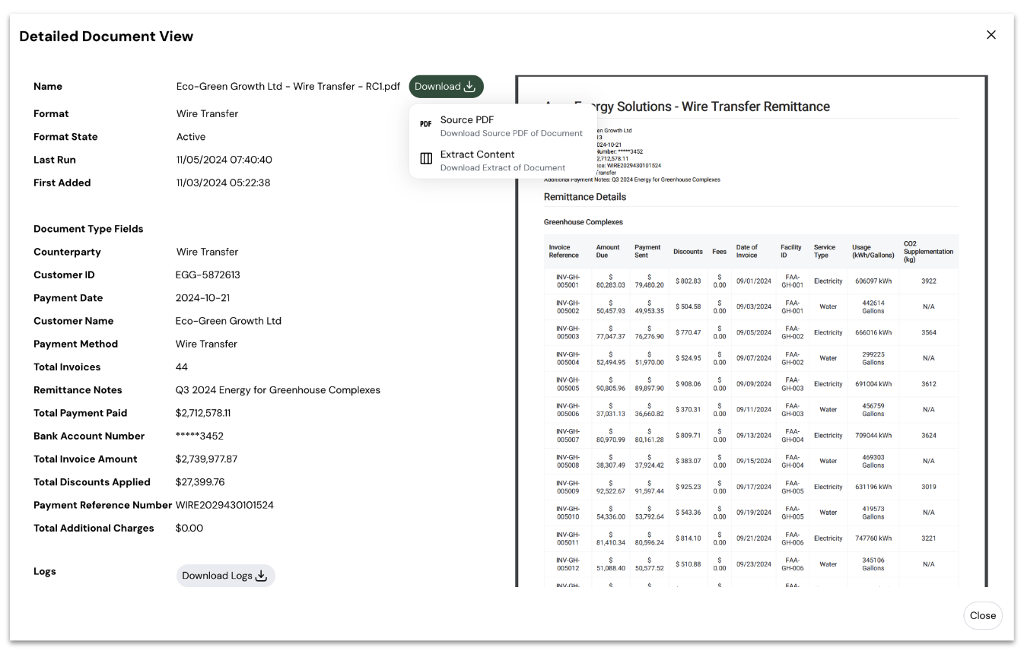This screenshot has height=651, width=1024.
Task: Click First Added timestamp 11/03/2024 05:22:38
Action: (223, 183)
